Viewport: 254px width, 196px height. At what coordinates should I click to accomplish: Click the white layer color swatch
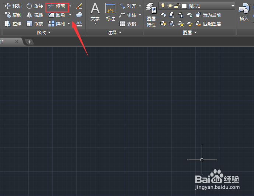point(184,6)
